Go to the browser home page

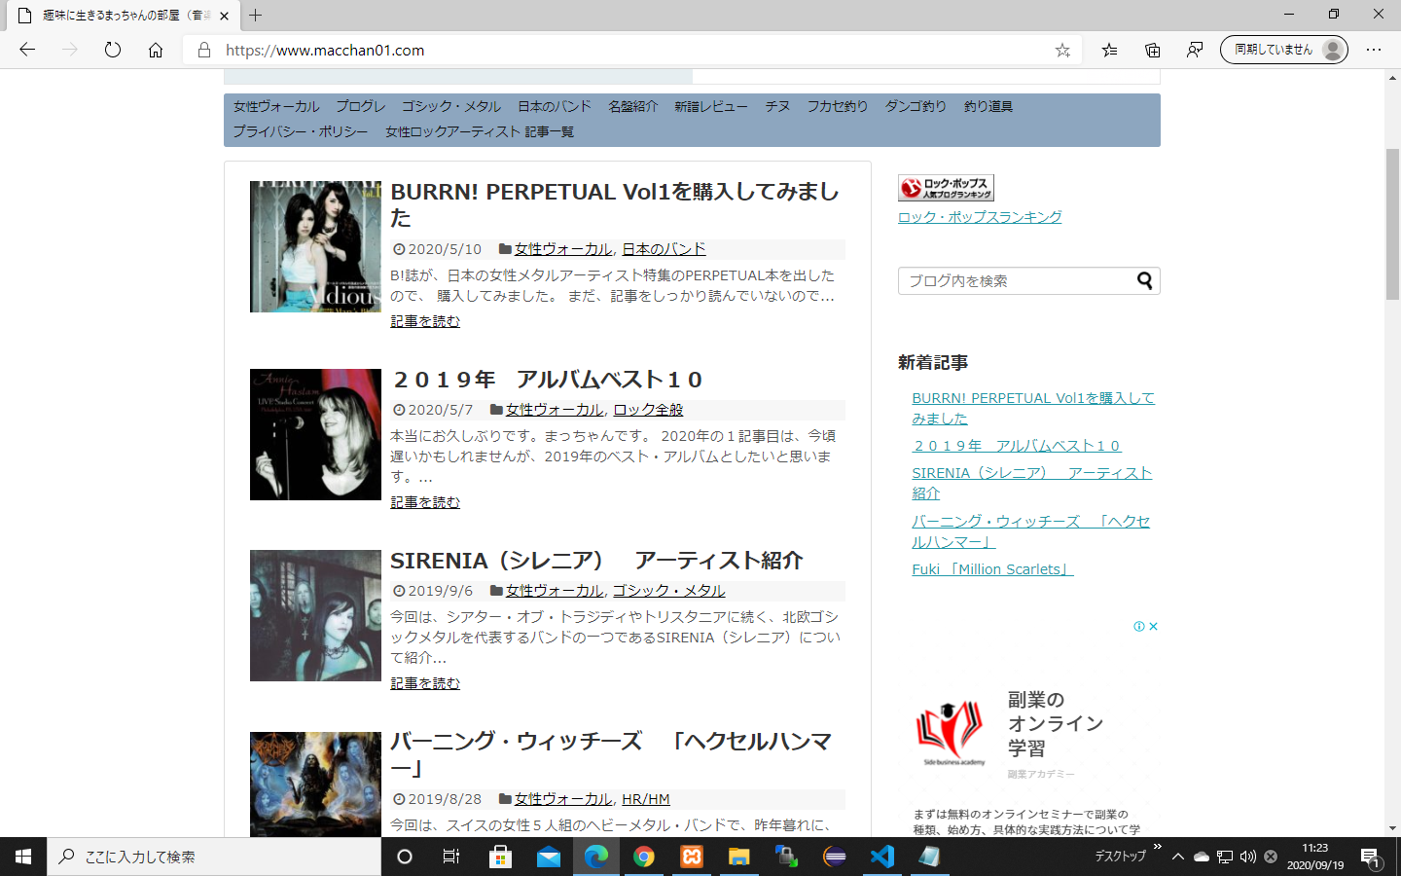click(156, 50)
